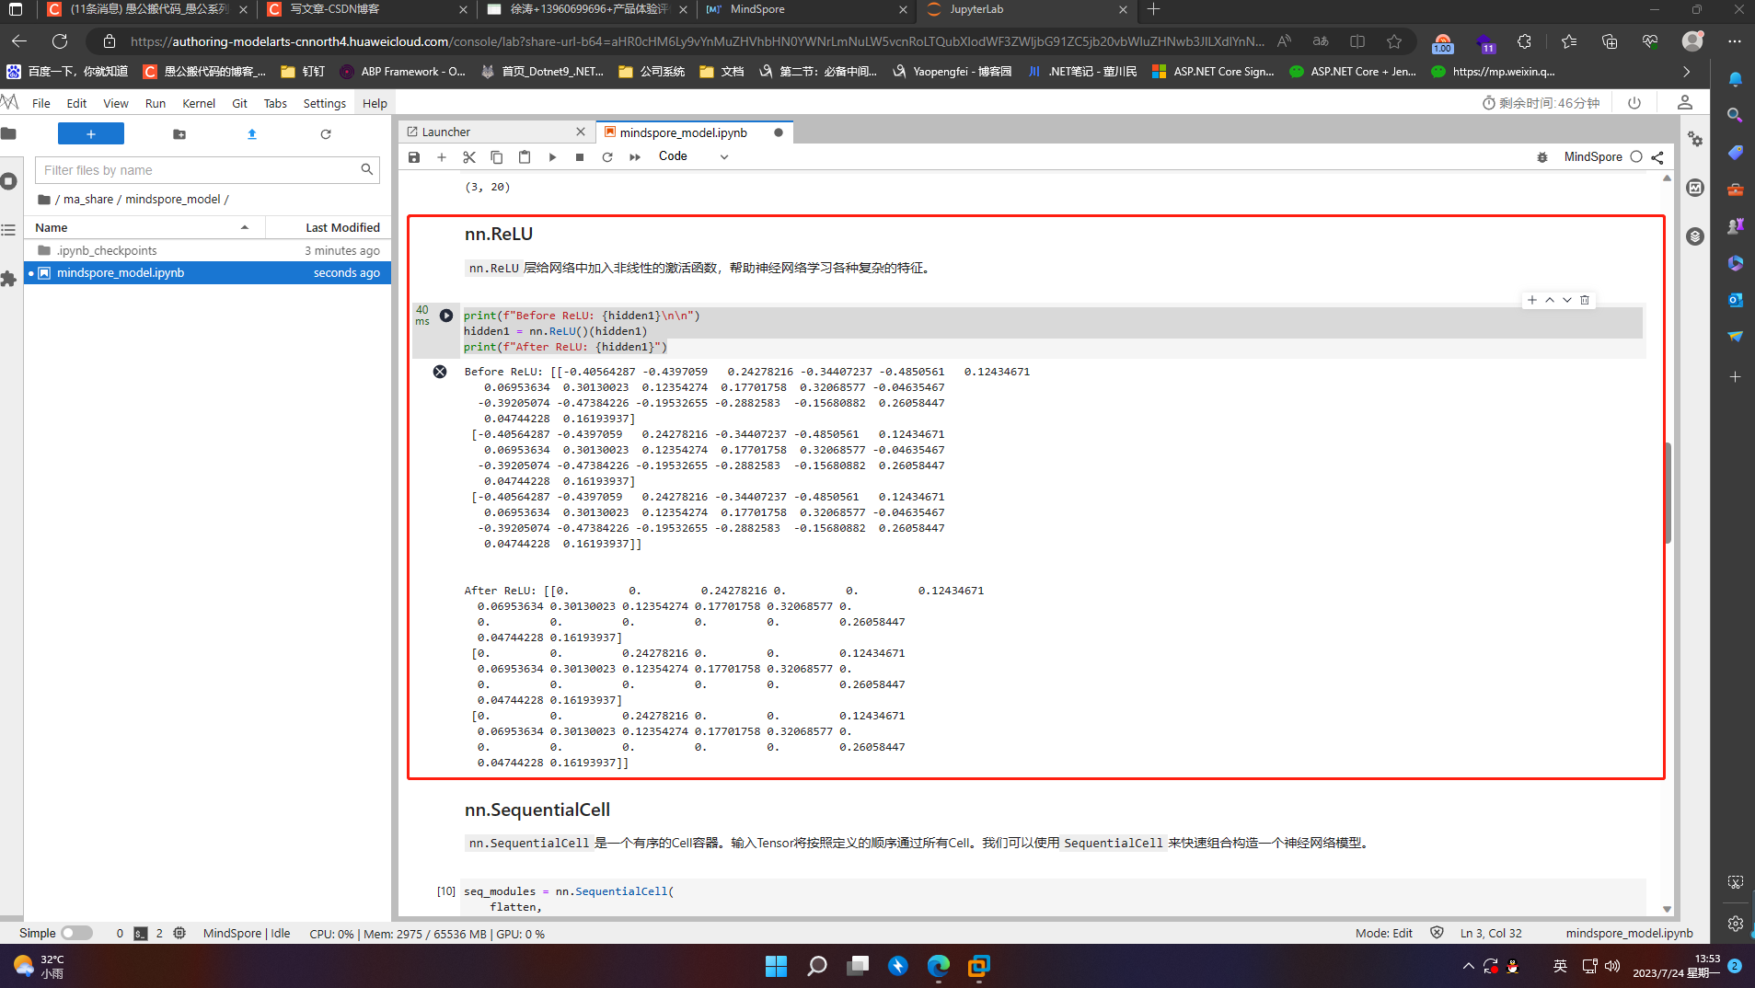Image resolution: width=1755 pixels, height=988 pixels.
Task: Open the extension manager puzzle icon
Action: tap(9, 279)
